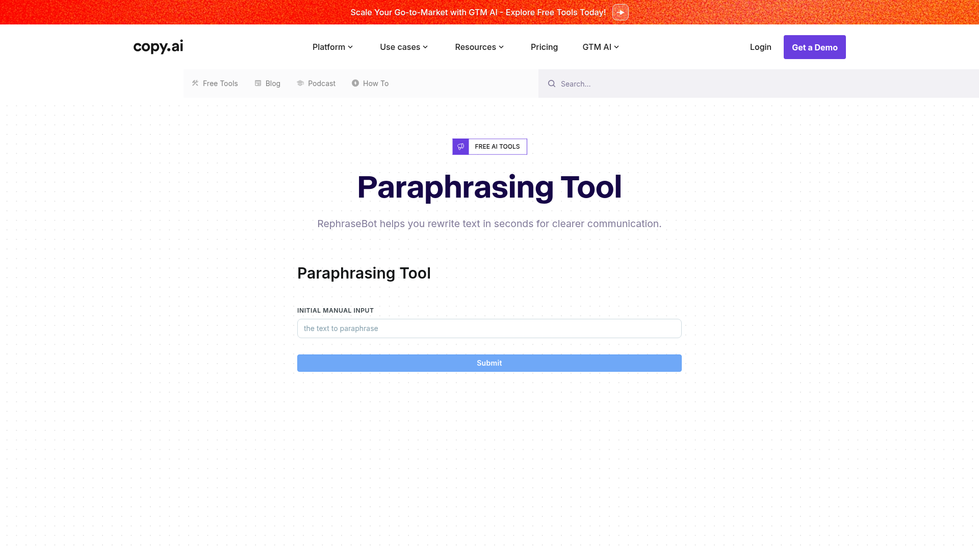Focus the Search field
This screenshot has height=550, width=979.
(x=759, y=84)
